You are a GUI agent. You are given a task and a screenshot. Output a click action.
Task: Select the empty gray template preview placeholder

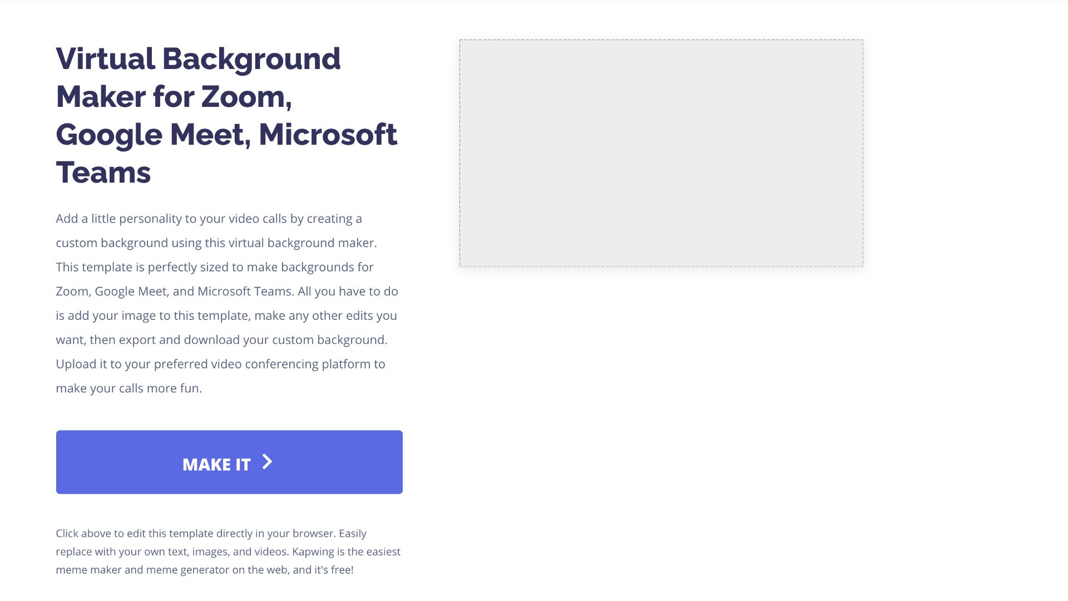coord(661,153)
